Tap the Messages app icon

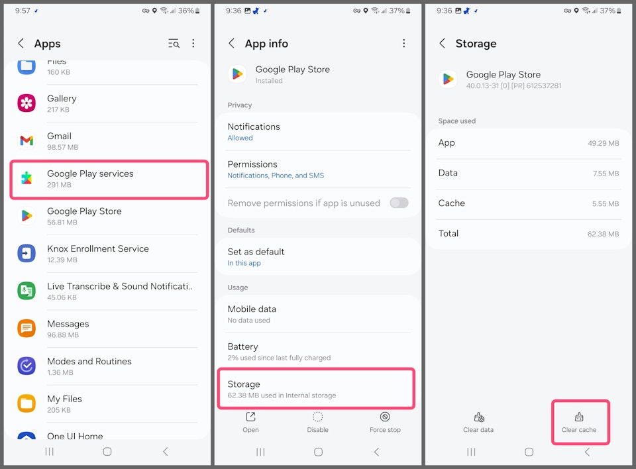(26, 328)
